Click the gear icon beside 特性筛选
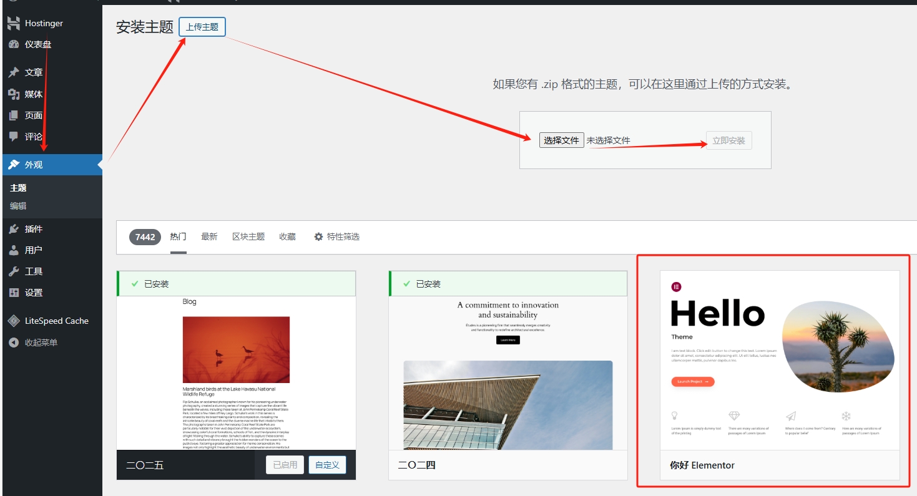This screenshot has width=917, height=496. pyautogui.click(x=318, y=237)
